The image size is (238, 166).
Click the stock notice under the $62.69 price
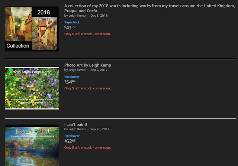[87, 147]
